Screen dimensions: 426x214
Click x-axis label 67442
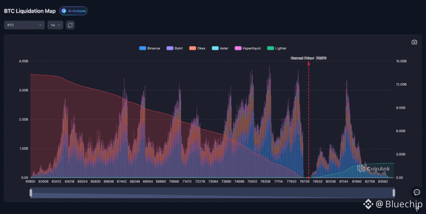coord(122,182)
